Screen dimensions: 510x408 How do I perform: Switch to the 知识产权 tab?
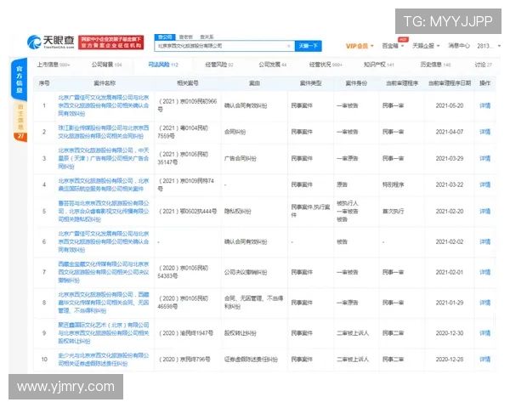[378, 65]
